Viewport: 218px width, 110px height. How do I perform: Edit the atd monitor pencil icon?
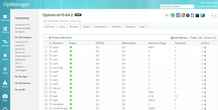tap(202, 92)
